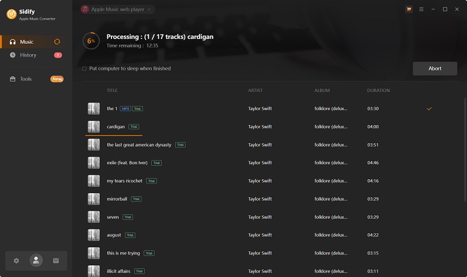Click the MP3 tag on the 1
Viewport: 467px width, 277px height.
coord(125,109)
